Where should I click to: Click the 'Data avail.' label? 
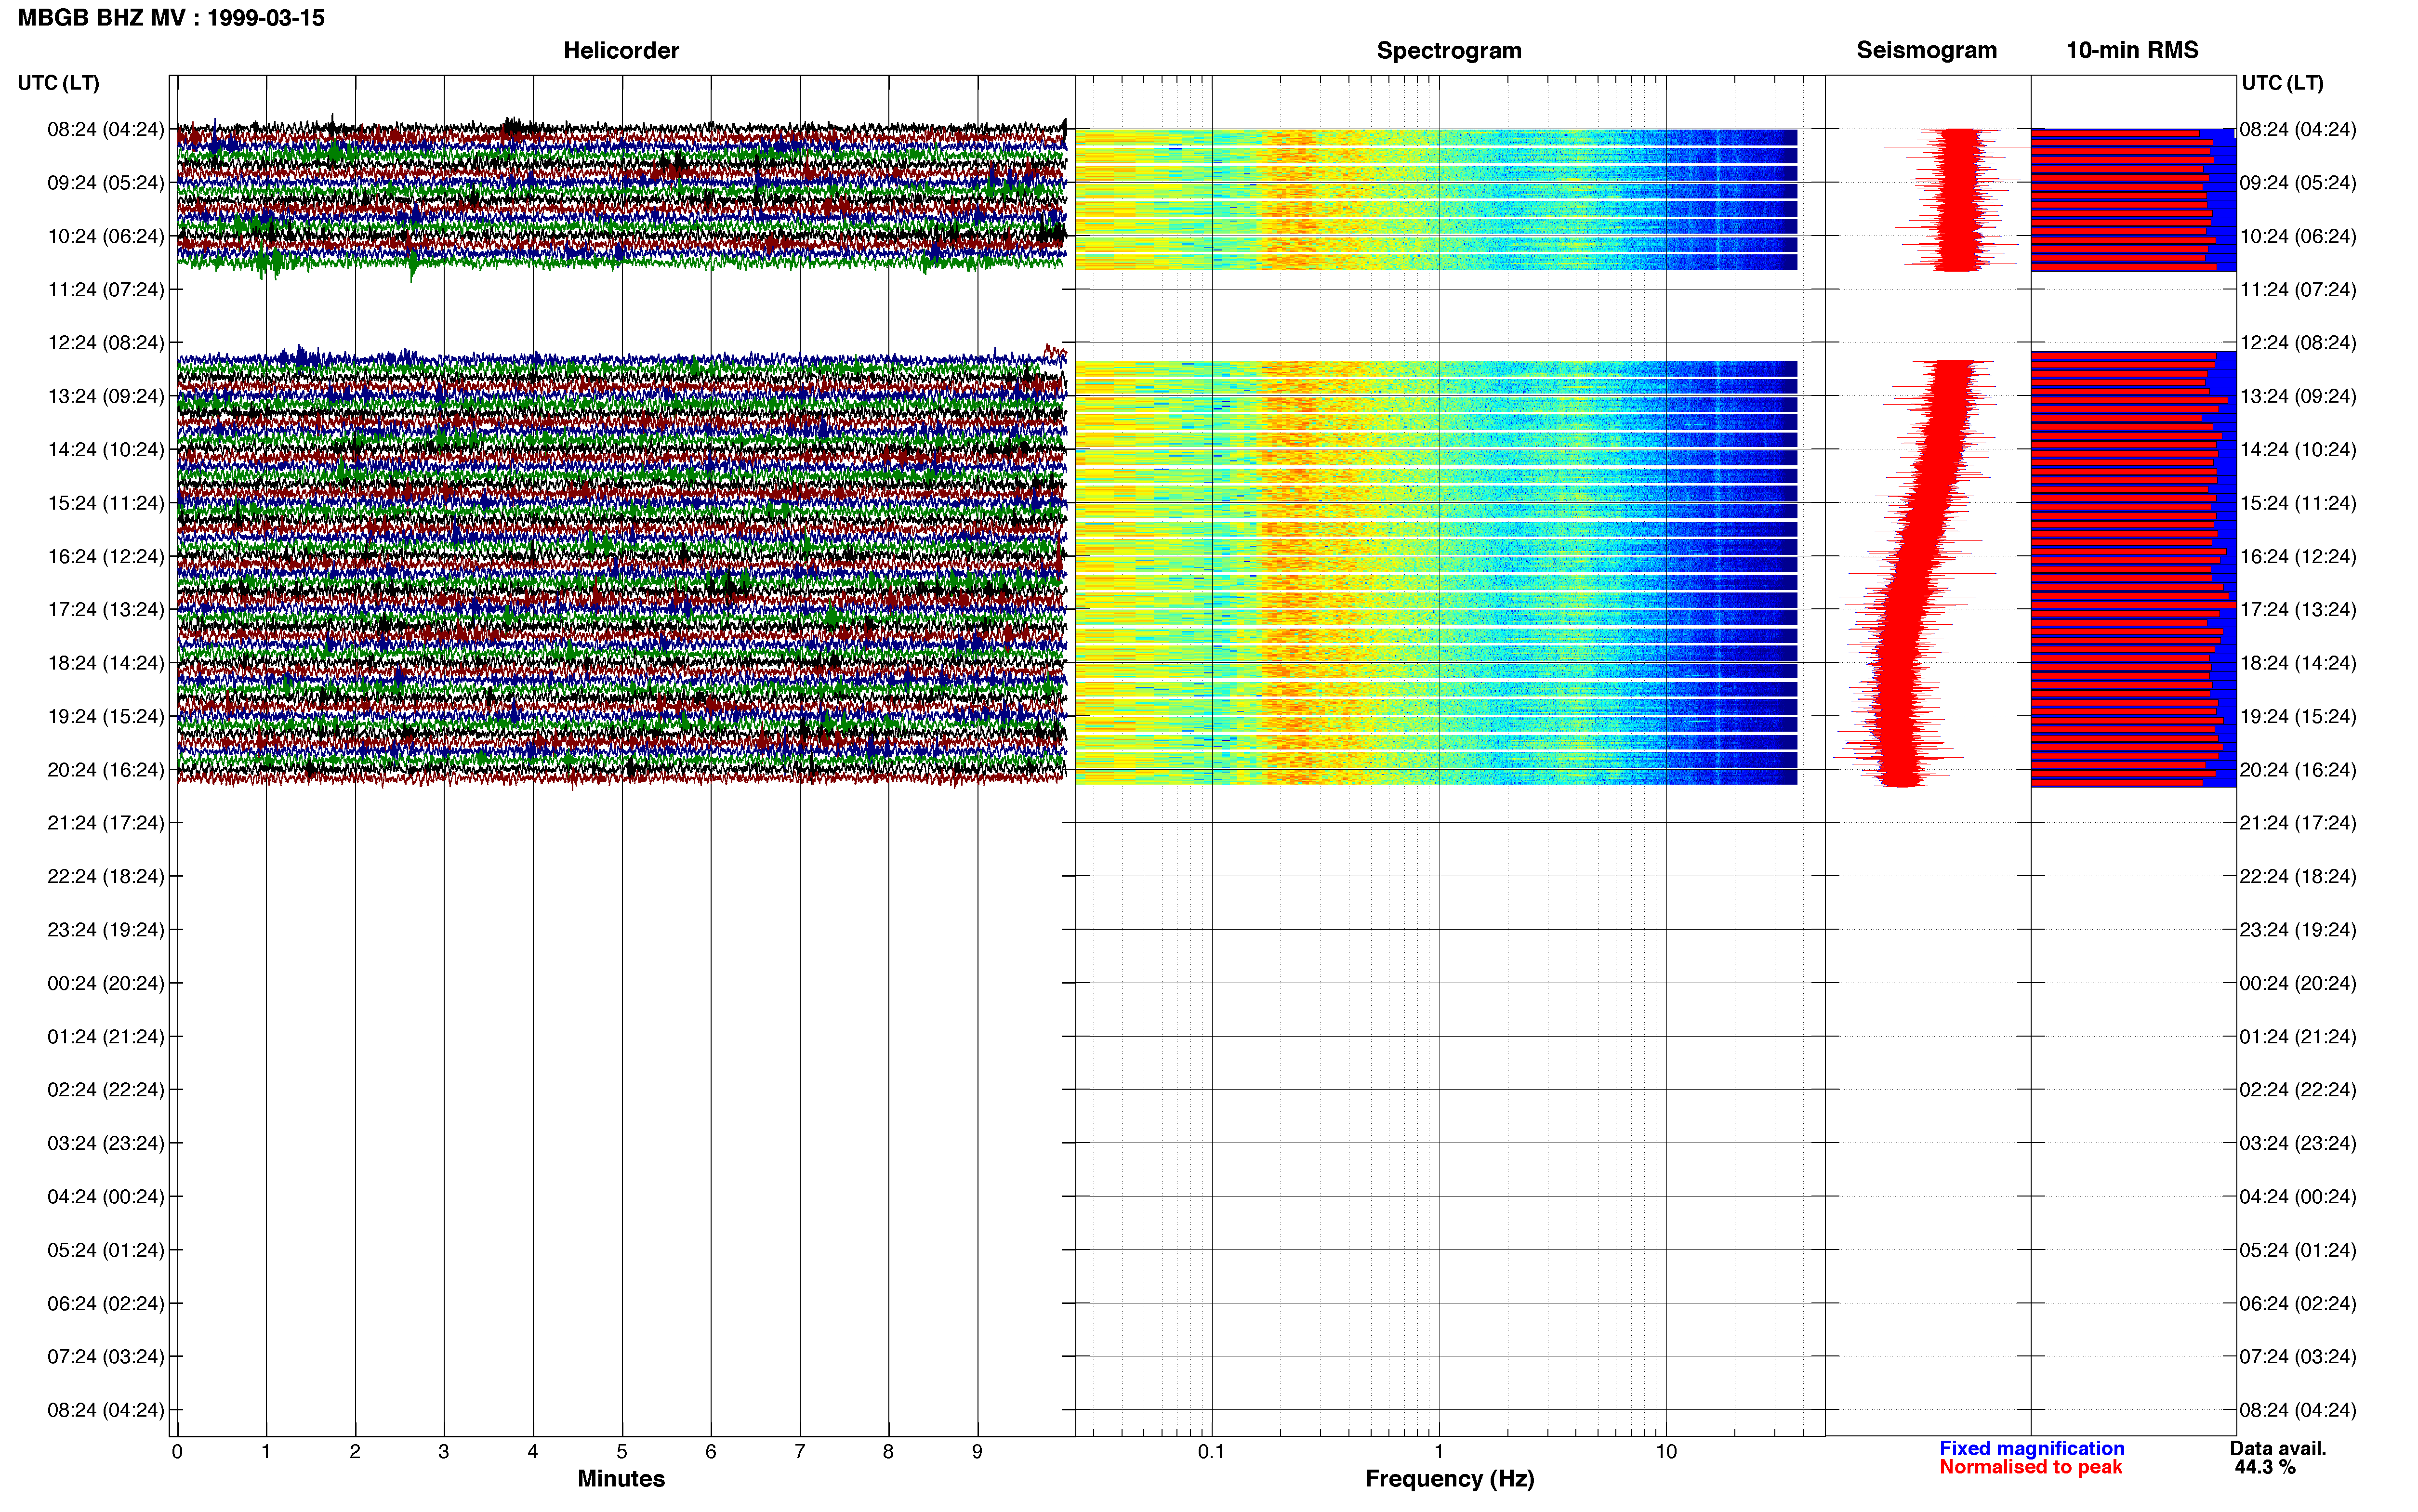[x=2277, y=1448]
